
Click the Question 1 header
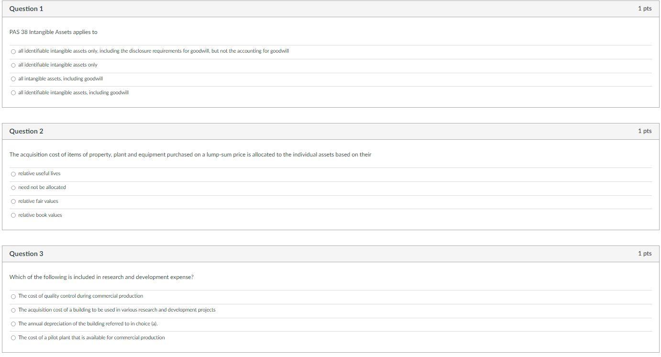pyautogui.click(x=26, y=8)
